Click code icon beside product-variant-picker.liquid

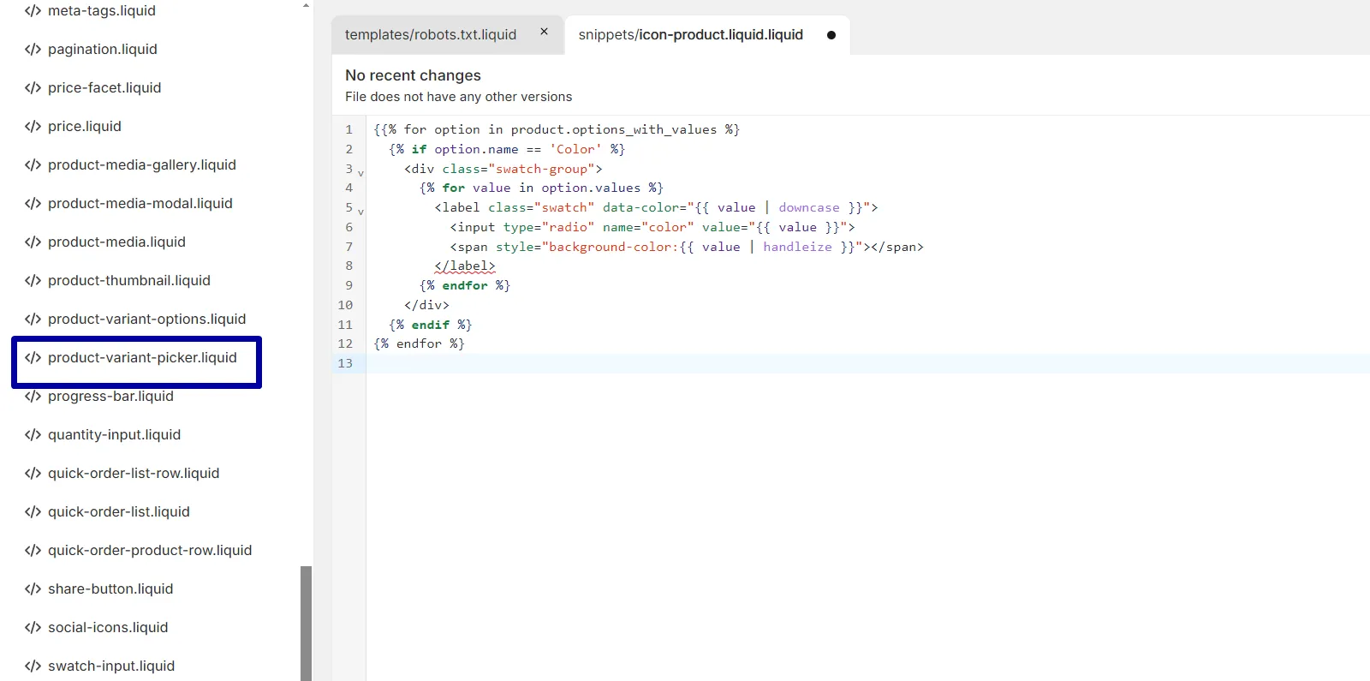pyautogui.click(x=33, y=358)
